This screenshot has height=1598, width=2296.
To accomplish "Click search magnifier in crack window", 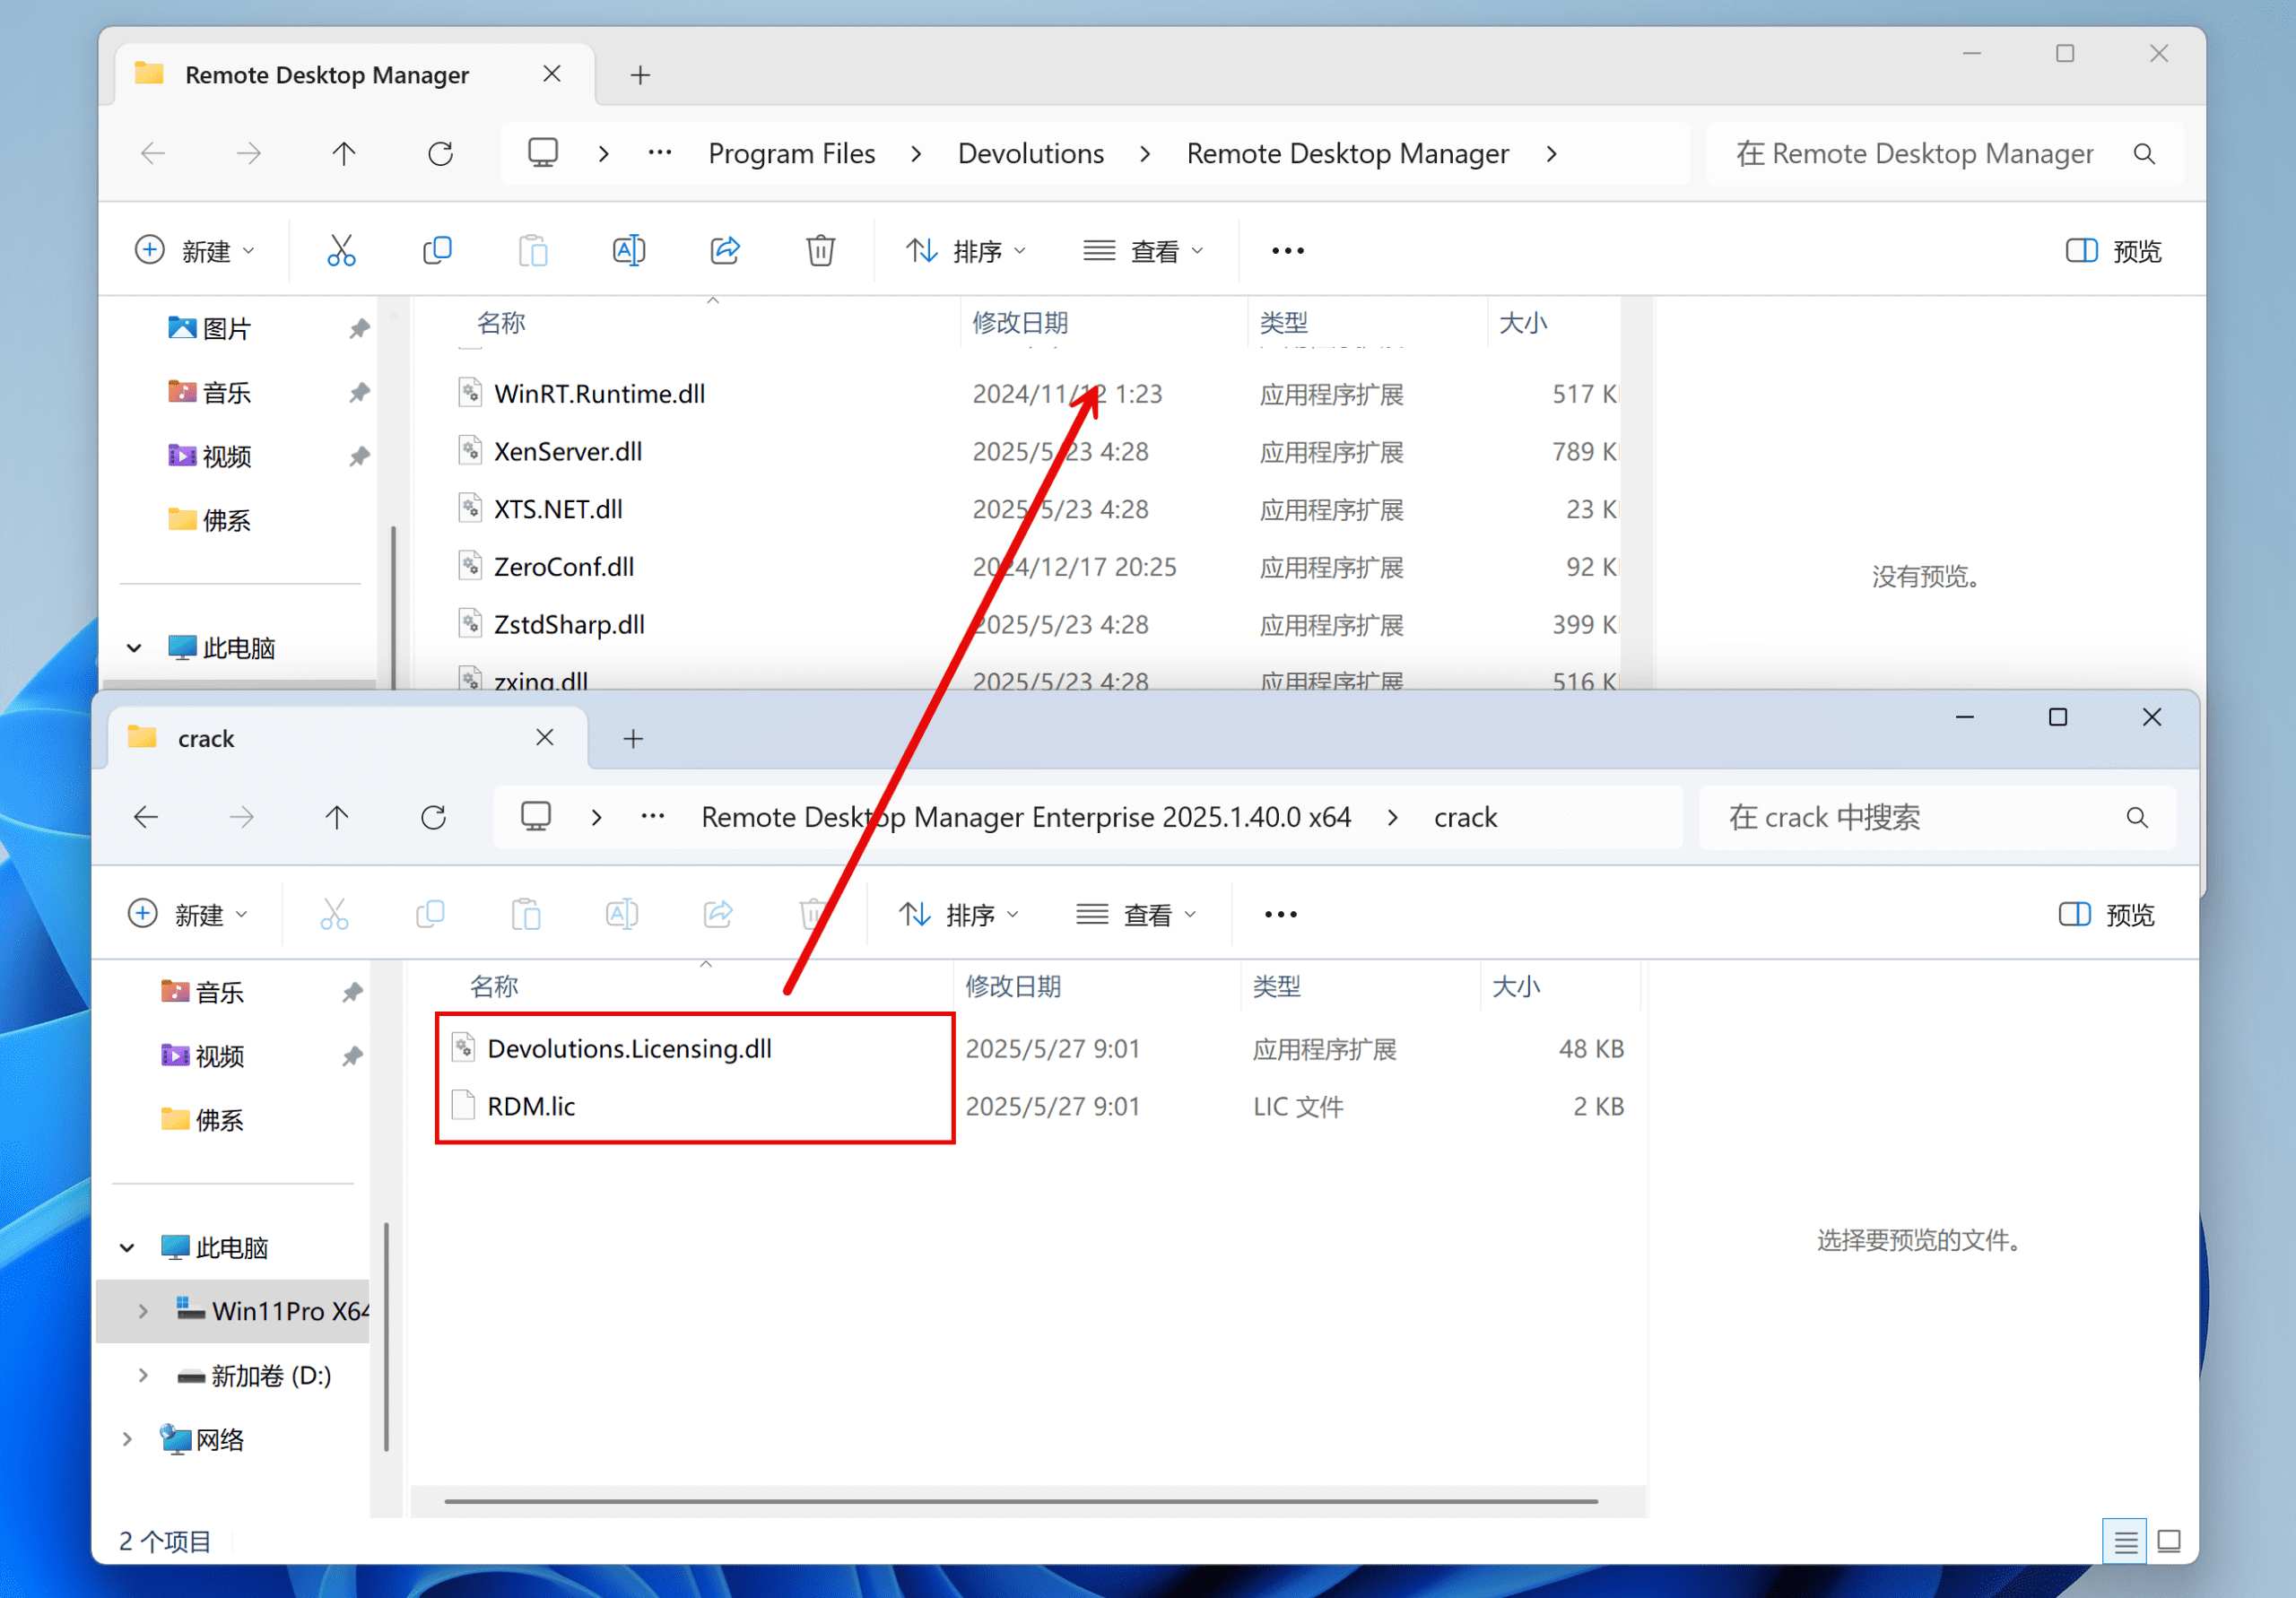I will click(2136, 817).
